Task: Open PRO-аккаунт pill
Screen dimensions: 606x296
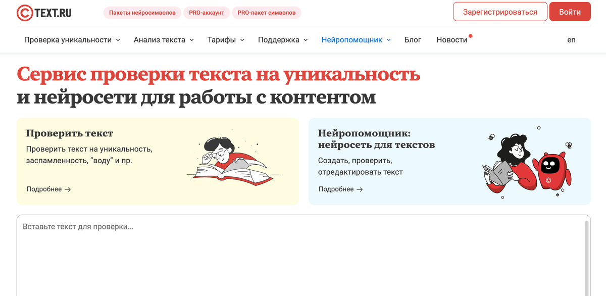Action: coord(207,13)
